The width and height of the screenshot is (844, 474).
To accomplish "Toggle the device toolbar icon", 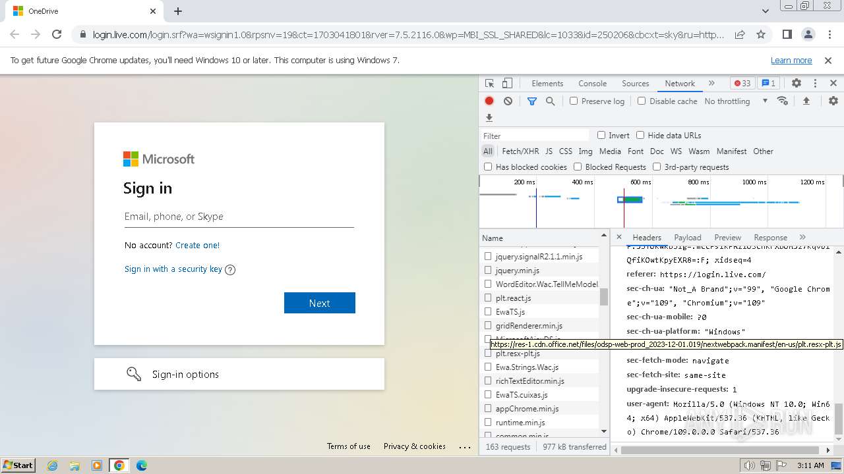I will pyautogui.click(x=507, y=84).
